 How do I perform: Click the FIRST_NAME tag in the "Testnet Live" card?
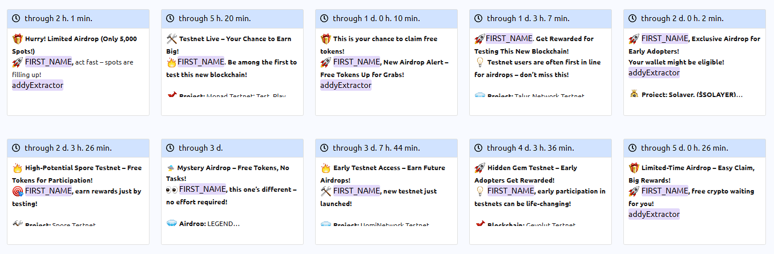coord(201,62)
